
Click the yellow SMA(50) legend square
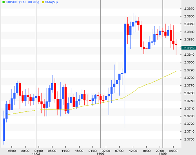click(x=43, y=2)
